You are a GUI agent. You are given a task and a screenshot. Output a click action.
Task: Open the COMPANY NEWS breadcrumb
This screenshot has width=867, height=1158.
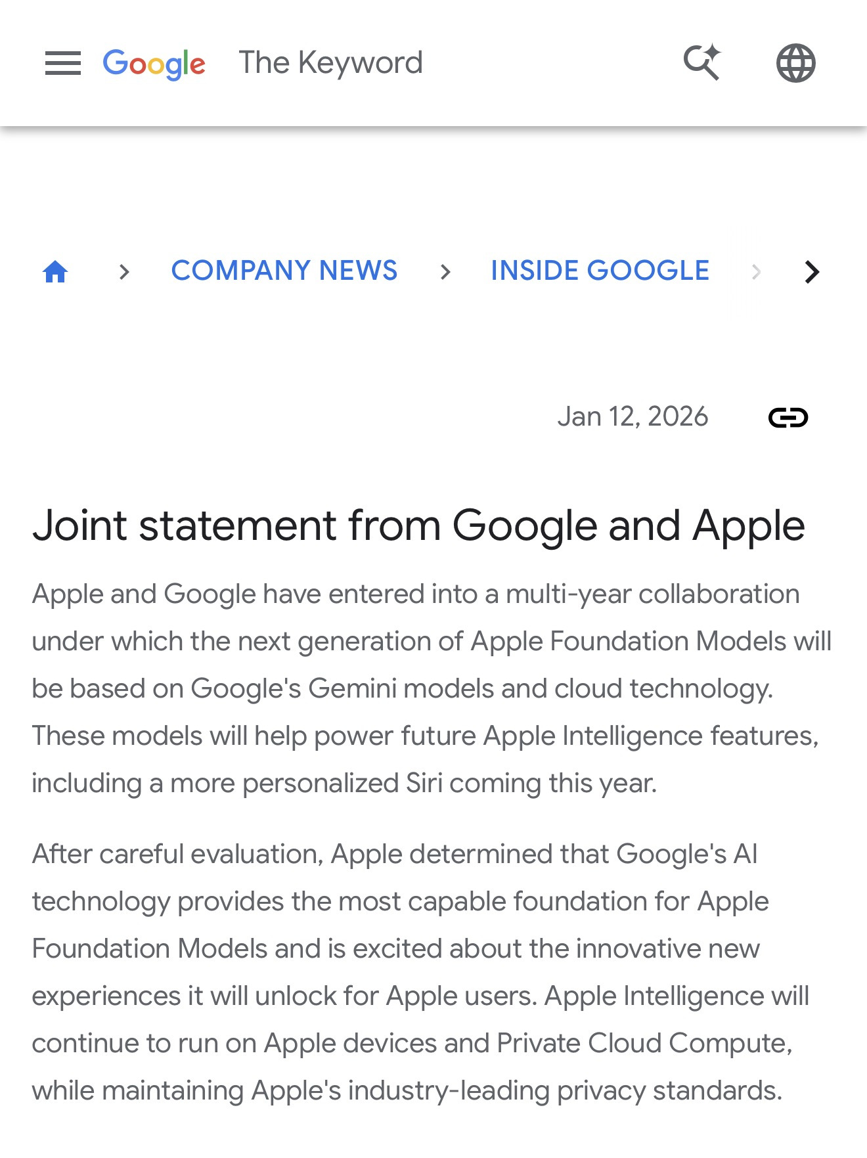[284, 271]
